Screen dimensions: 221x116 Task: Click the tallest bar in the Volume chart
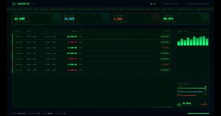204,41
